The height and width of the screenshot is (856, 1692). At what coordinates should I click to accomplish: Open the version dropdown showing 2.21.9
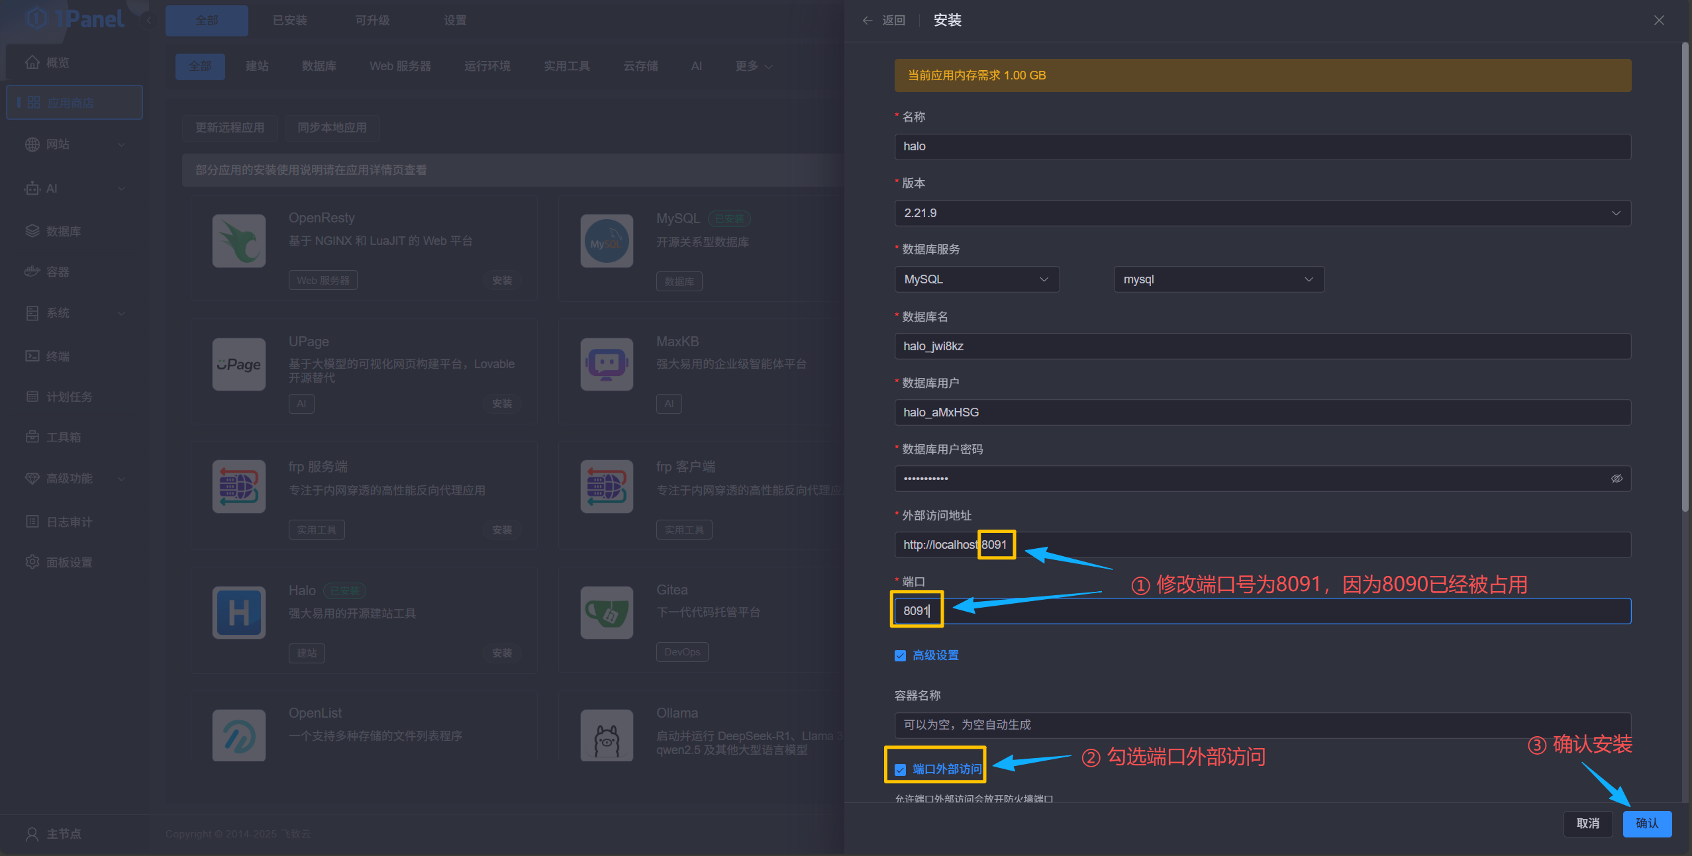tap(1616, 213)
